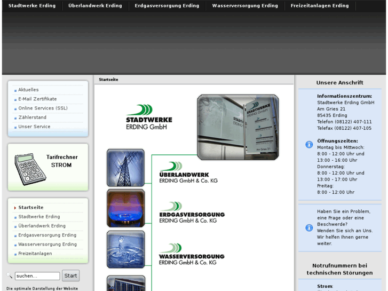Click the search magnifier icon

10,275
